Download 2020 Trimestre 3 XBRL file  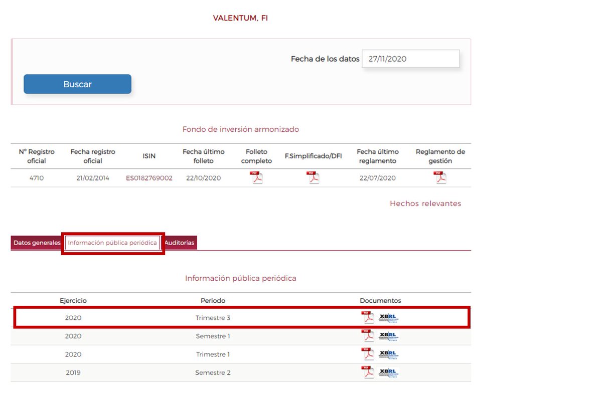point(389,318)
